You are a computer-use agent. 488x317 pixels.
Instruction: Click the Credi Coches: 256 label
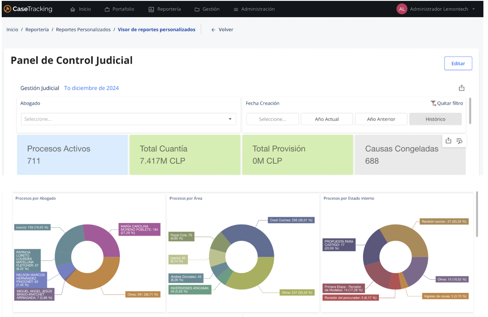(x=291, y=220)
